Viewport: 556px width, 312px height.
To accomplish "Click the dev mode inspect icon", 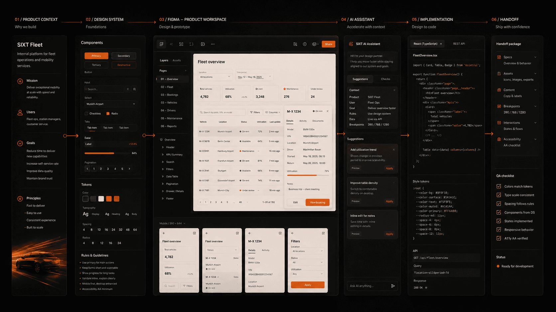I will click(295, 44).
